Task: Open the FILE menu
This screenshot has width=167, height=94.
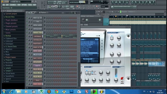Action: coord(4,5)
